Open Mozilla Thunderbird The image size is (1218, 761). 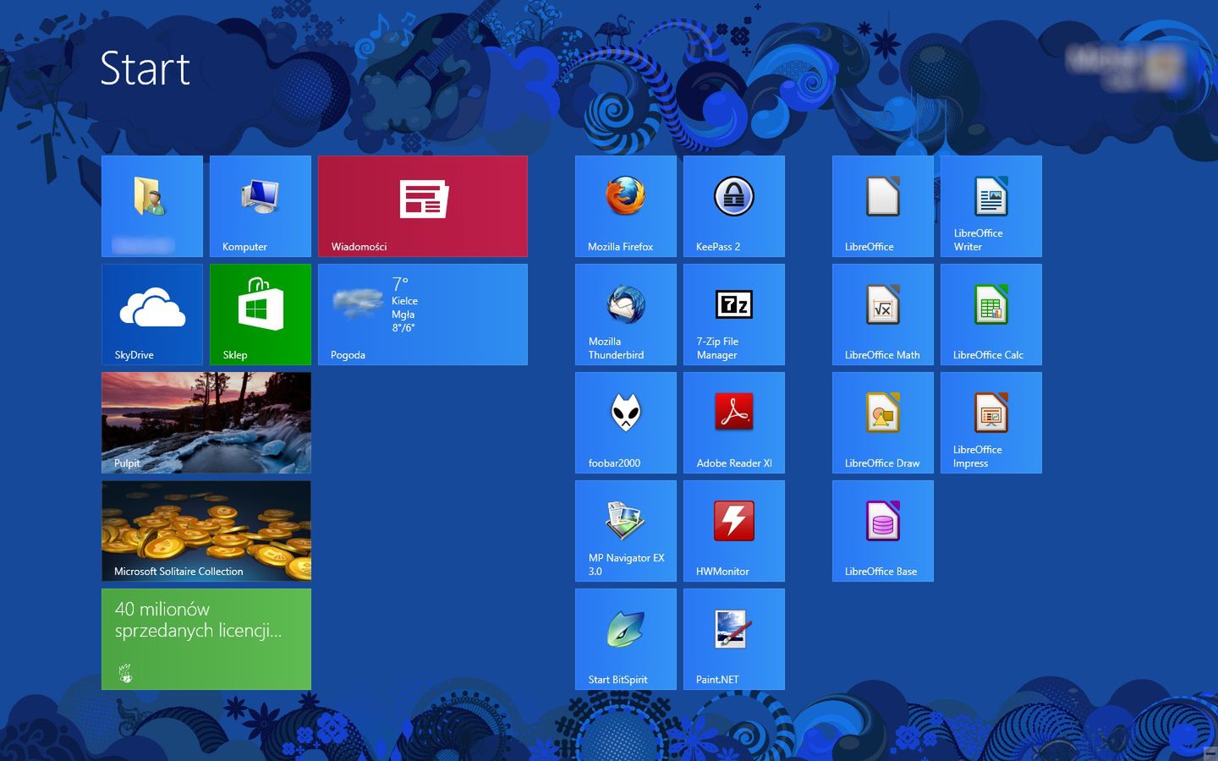(626, 315)
